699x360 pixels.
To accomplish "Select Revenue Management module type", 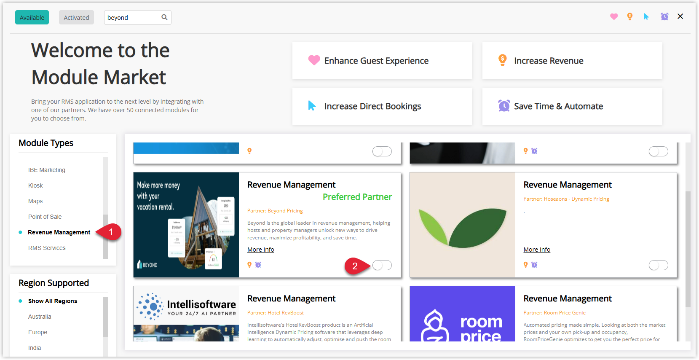I will click(59, 232).
